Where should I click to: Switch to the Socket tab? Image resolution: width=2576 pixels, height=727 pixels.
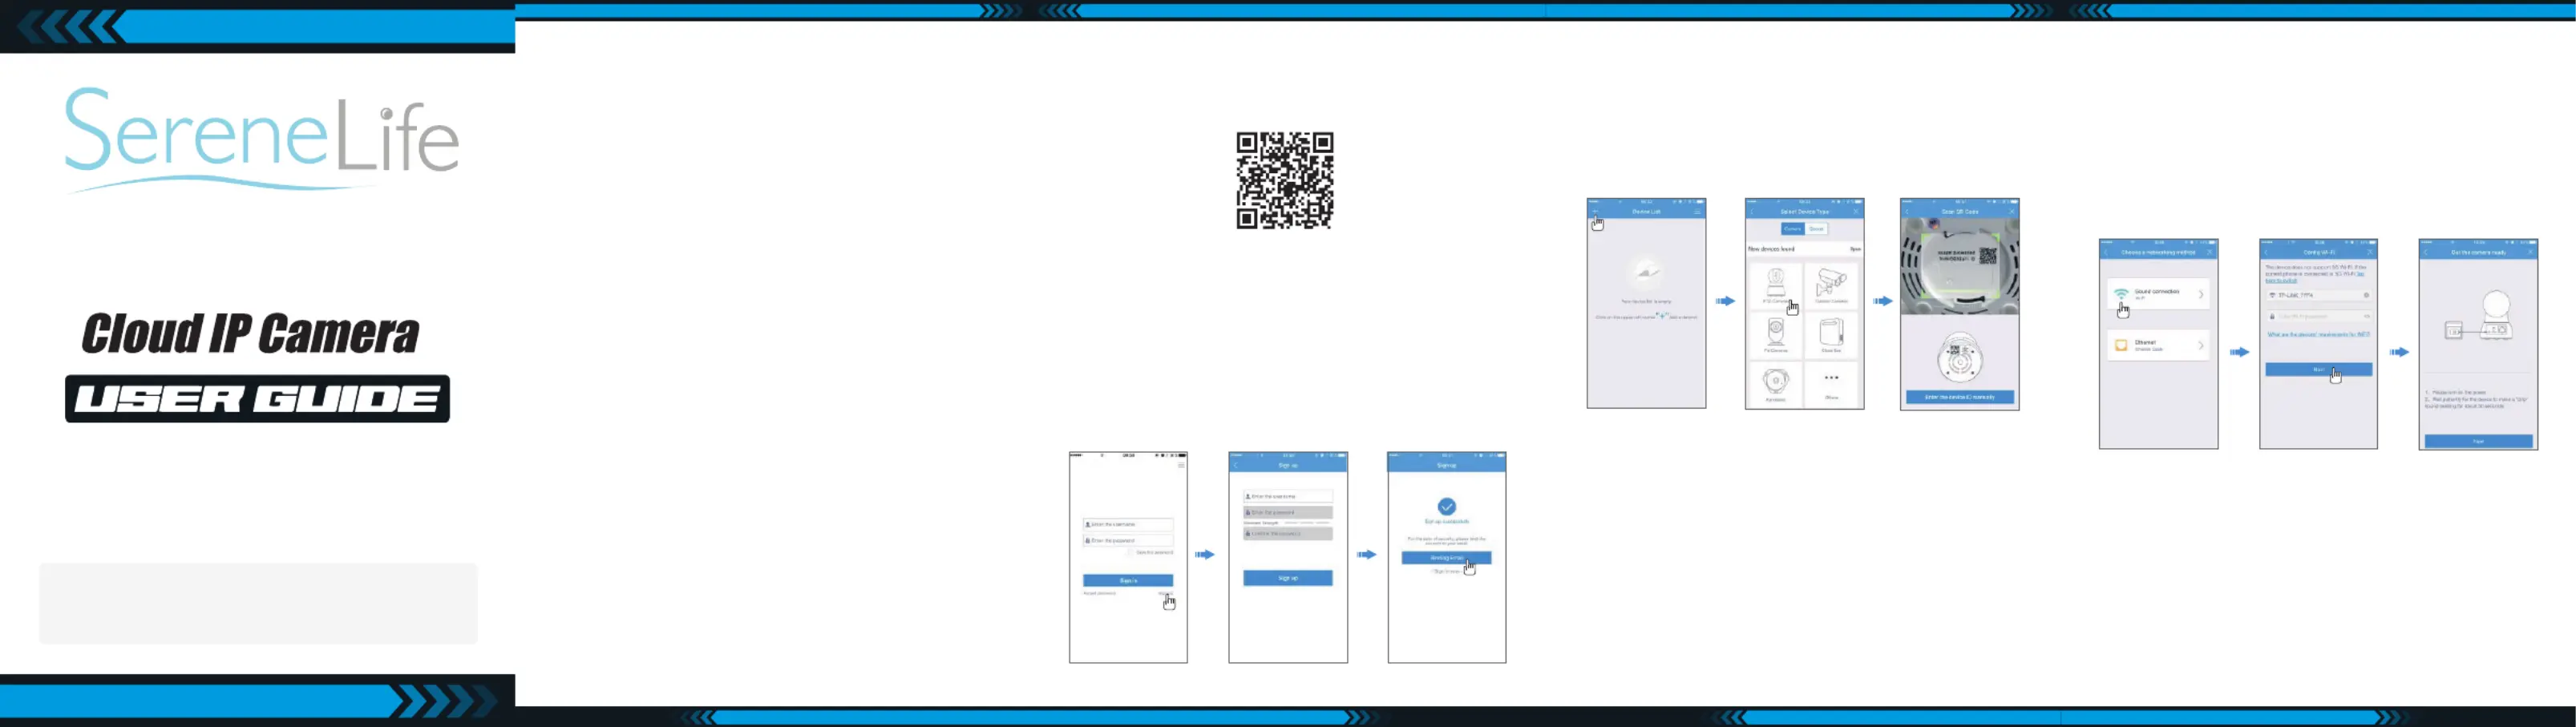coord(1816,229)
